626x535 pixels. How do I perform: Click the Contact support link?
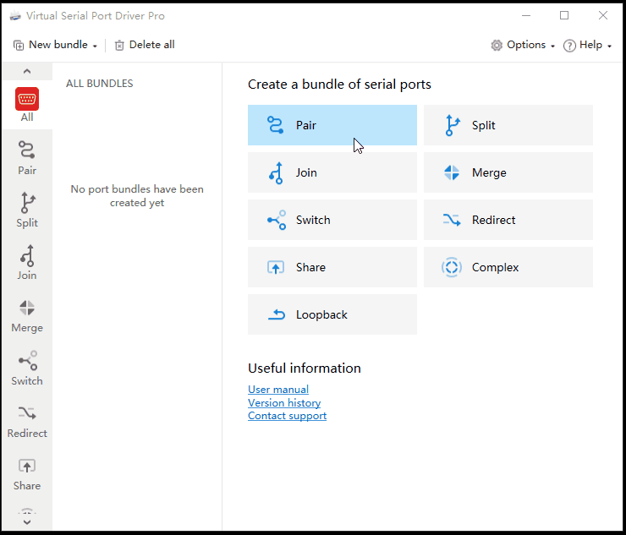(287, 416)
